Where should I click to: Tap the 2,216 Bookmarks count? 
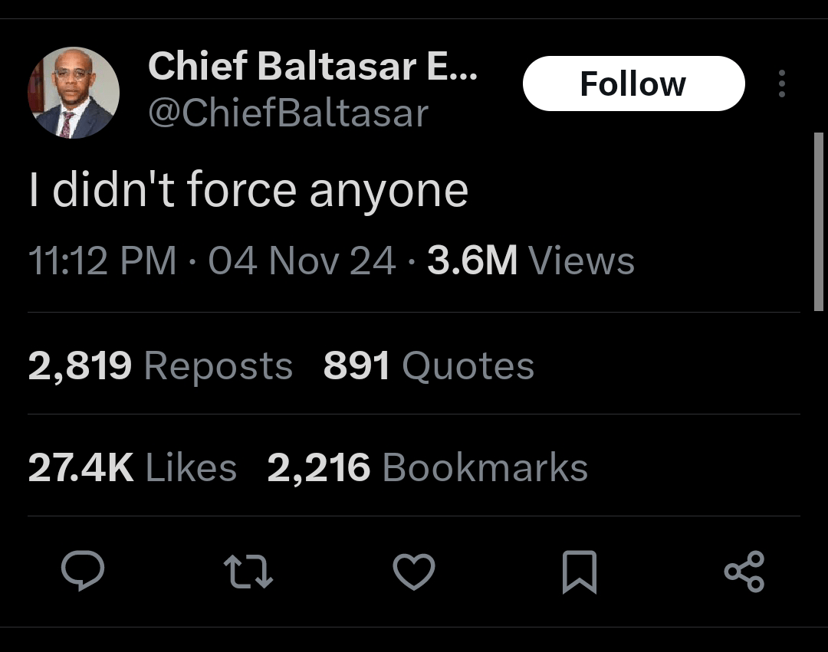[427, 467]
